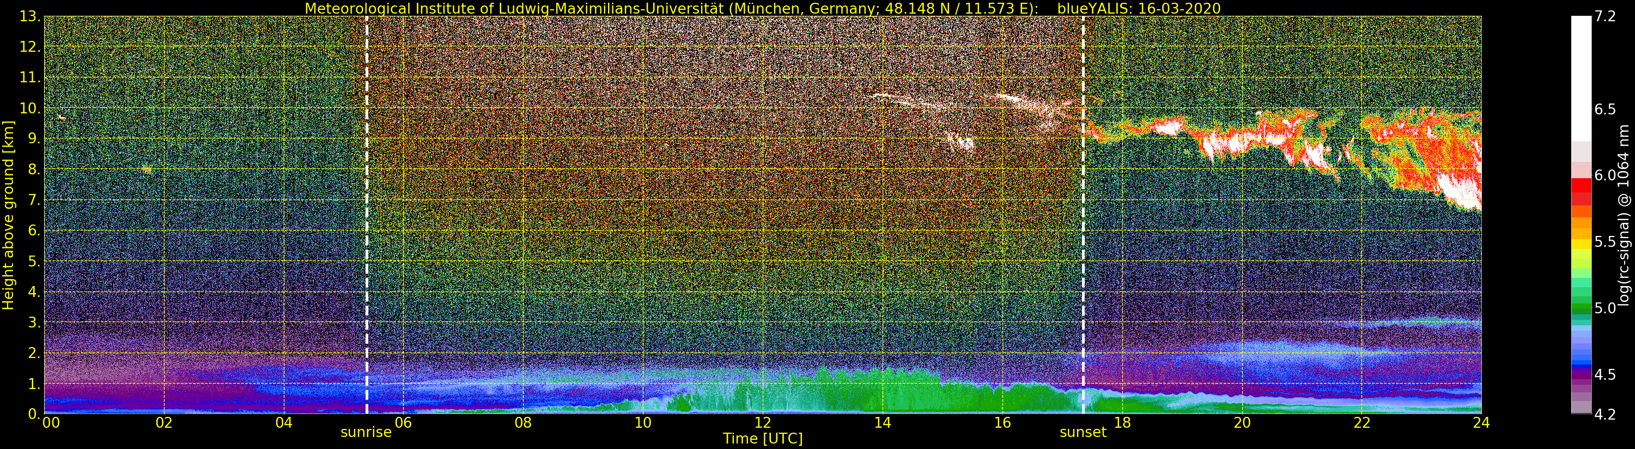Click the height axis tick '9.'
The image size is (1635, 449).
click(x=34, y=138)
